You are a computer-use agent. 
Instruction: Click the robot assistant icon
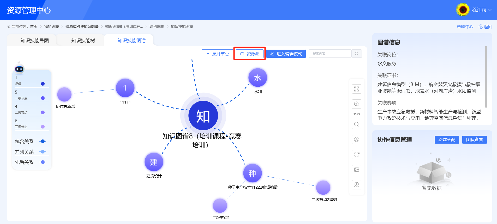19,69
